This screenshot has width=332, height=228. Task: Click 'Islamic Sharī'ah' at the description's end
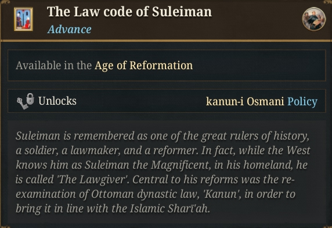point(169,209)
